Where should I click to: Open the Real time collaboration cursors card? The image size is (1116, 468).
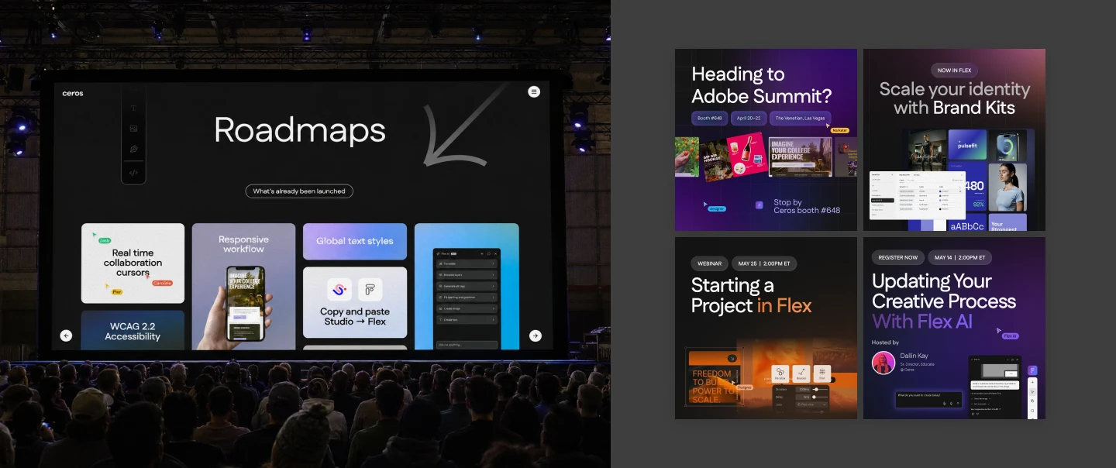click(x=133, y=263)
